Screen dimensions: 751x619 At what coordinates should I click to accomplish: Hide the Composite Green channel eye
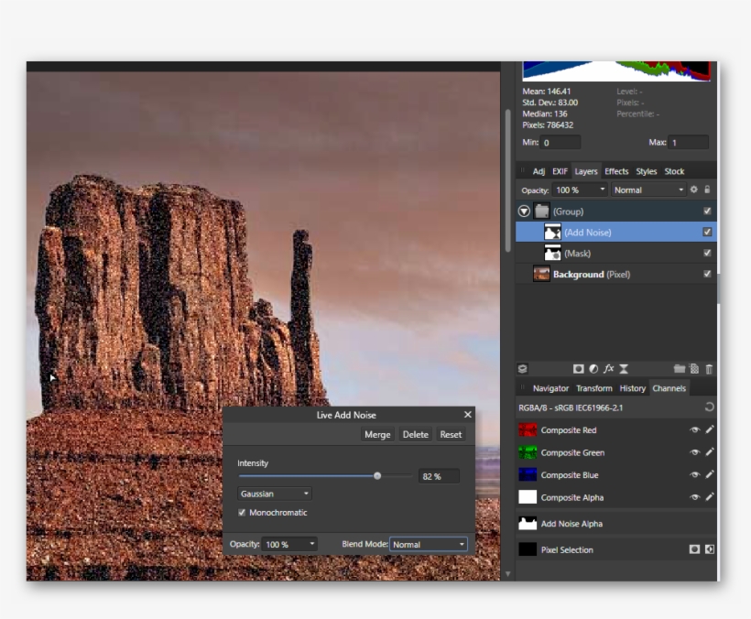[x=694, y=452]
